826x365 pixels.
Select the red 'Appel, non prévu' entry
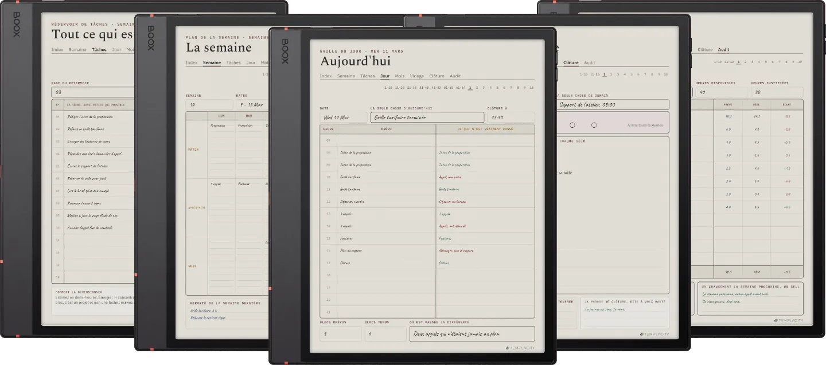coord(485,177)
